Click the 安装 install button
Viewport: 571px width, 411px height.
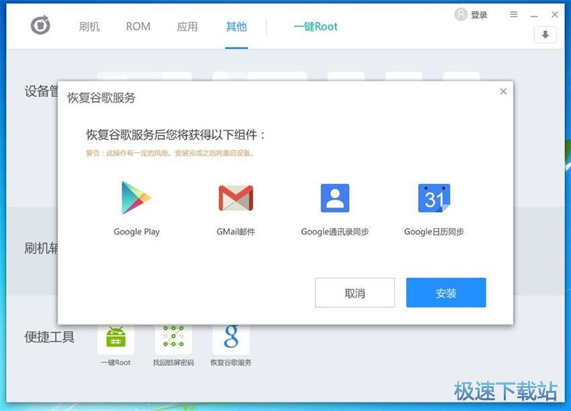(446, 293)
